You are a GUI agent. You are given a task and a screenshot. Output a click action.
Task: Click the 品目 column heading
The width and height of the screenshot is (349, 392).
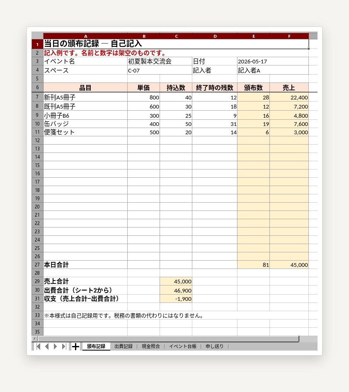(x=85, y=88)
